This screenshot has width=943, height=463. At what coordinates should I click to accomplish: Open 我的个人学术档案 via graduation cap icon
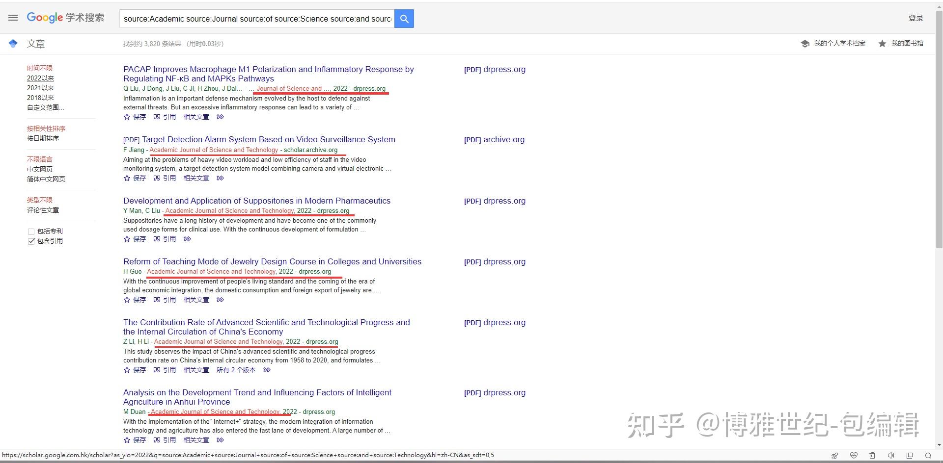pyautogui.click(x=805, y=43)
